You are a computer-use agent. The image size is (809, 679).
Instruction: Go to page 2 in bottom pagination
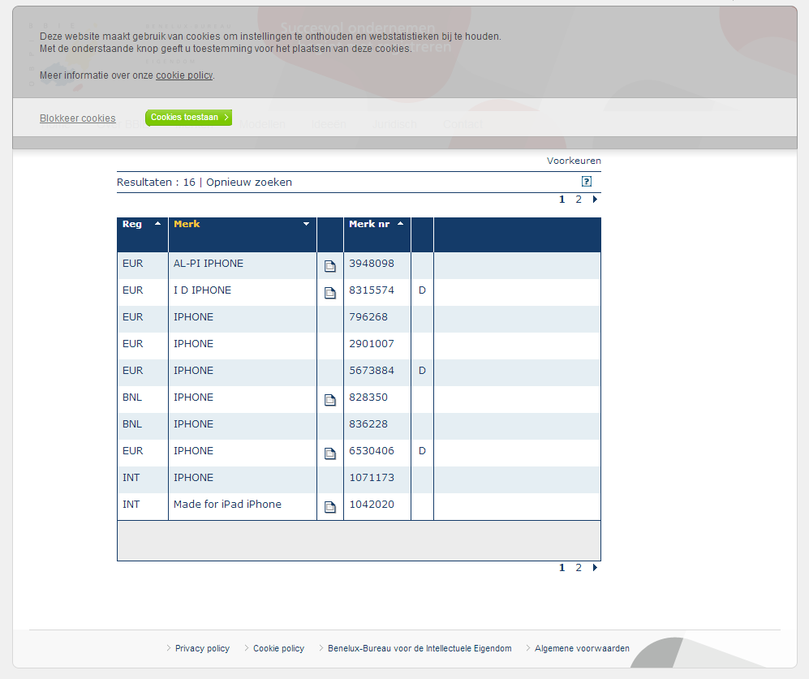click(579, 568)
